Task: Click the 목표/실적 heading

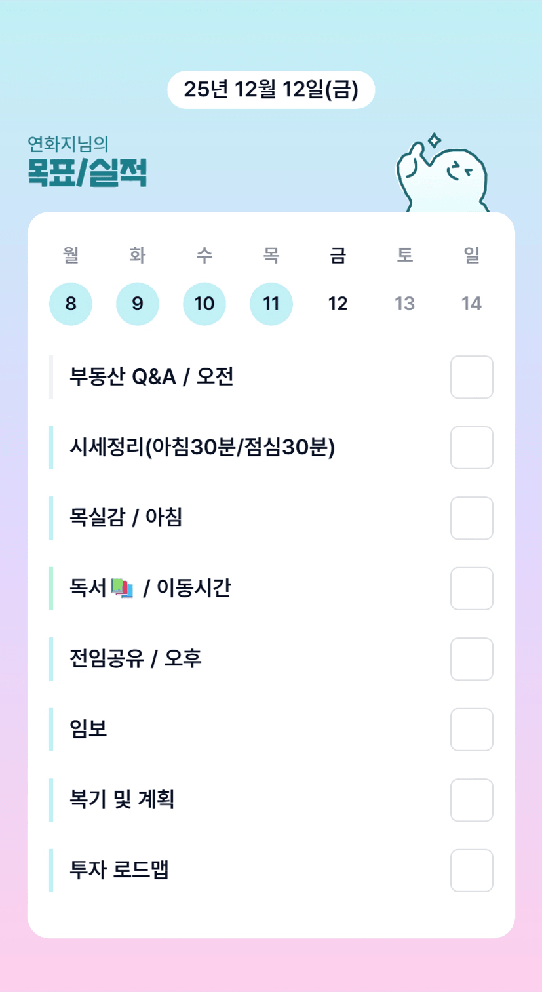Action: tap(87, 174)
